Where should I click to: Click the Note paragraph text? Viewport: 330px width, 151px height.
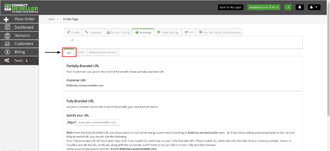point(181,141)
